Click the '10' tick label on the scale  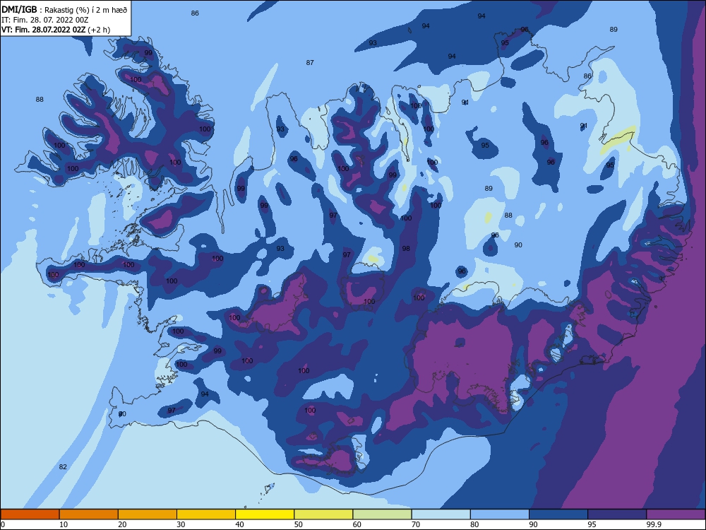(64, 524)
